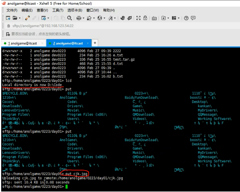240x192 pixels.
Task: Click the Font icon
Action: point(110,18)
